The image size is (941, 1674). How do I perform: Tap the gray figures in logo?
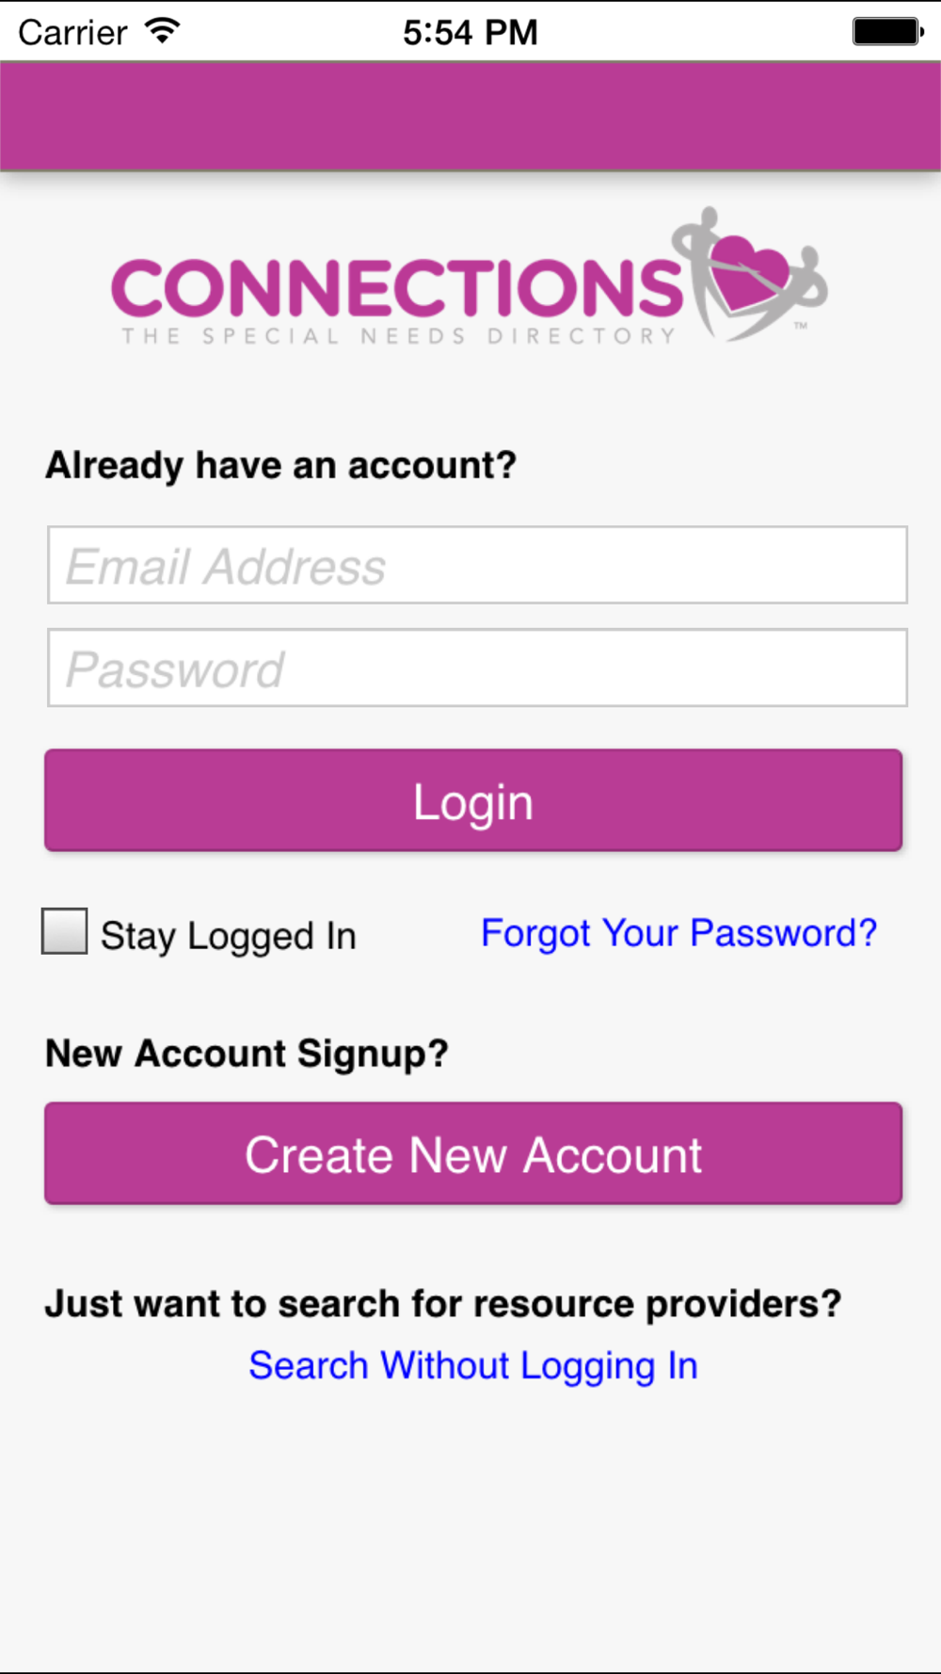(x=750, y=274)
